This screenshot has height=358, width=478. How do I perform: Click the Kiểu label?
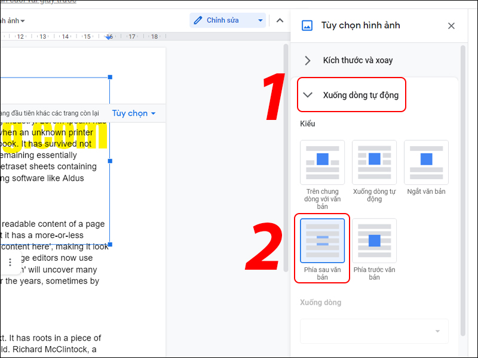[308, 124]
